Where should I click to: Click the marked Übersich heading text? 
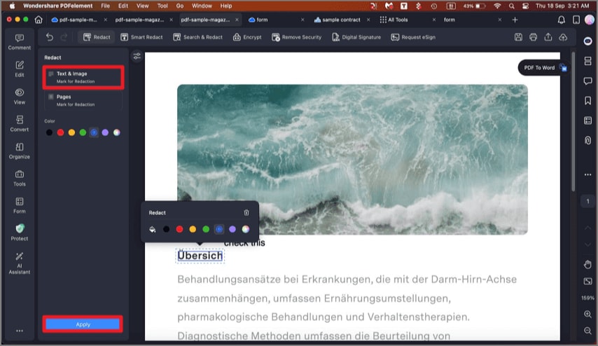(x=200, y=256)
